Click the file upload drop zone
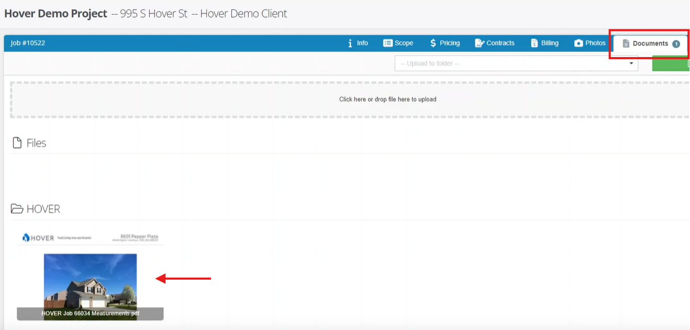Viewport: 690px width, 330px height. point(350,99)
